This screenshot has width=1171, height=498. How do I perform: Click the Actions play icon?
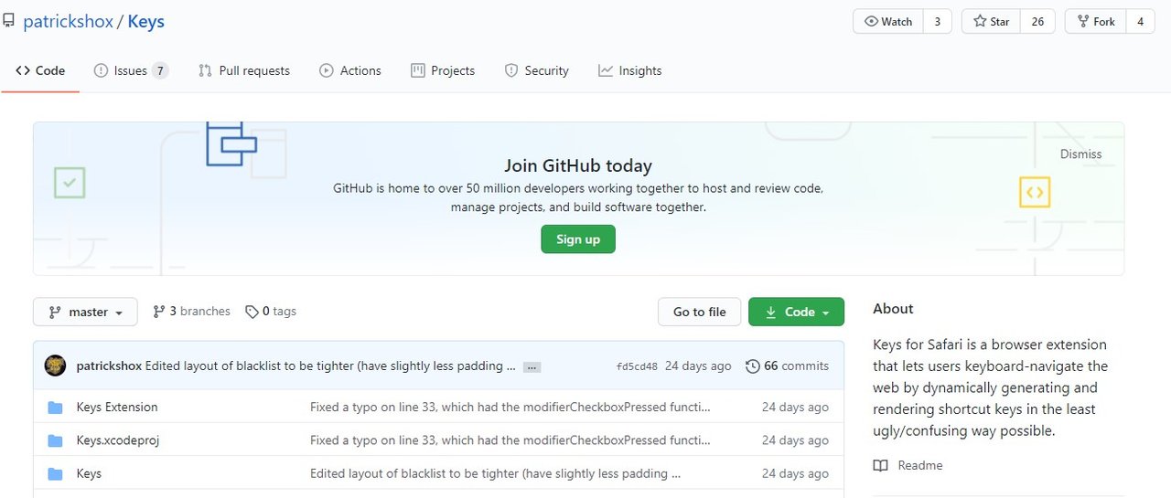[326, 70]
